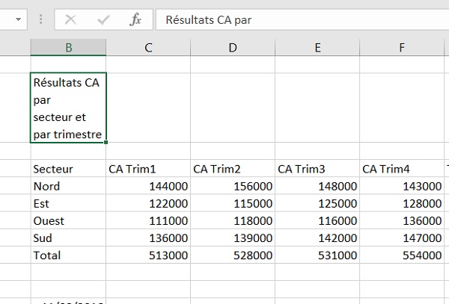The width and height of the screenshot is (449, 304).
Task: Click cell with value 128000
Action: (402, 203)
